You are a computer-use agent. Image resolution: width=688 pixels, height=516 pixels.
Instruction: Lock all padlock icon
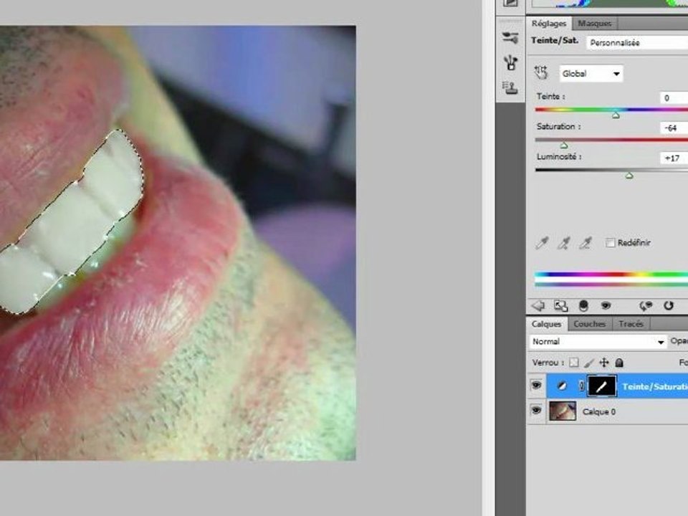click(619, 363)
